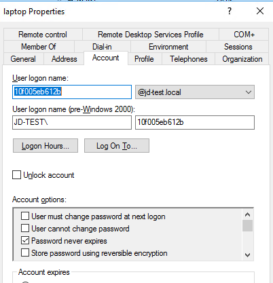
Task: Click the Log On To button
Action: [x=117, y=146]
